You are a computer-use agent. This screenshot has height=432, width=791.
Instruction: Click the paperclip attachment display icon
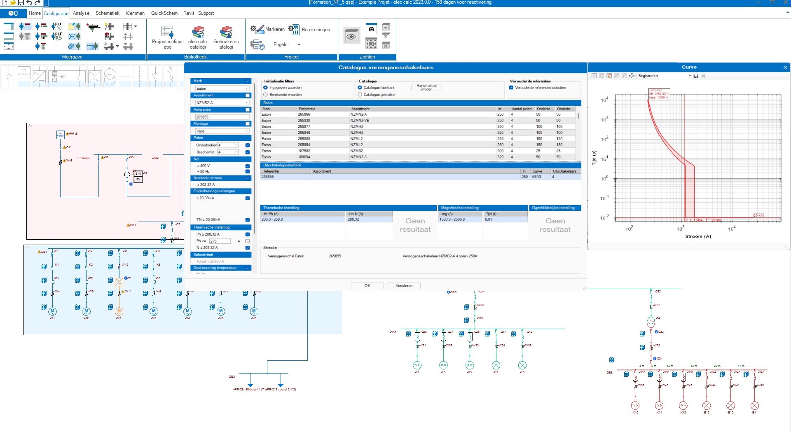point(74,46)
